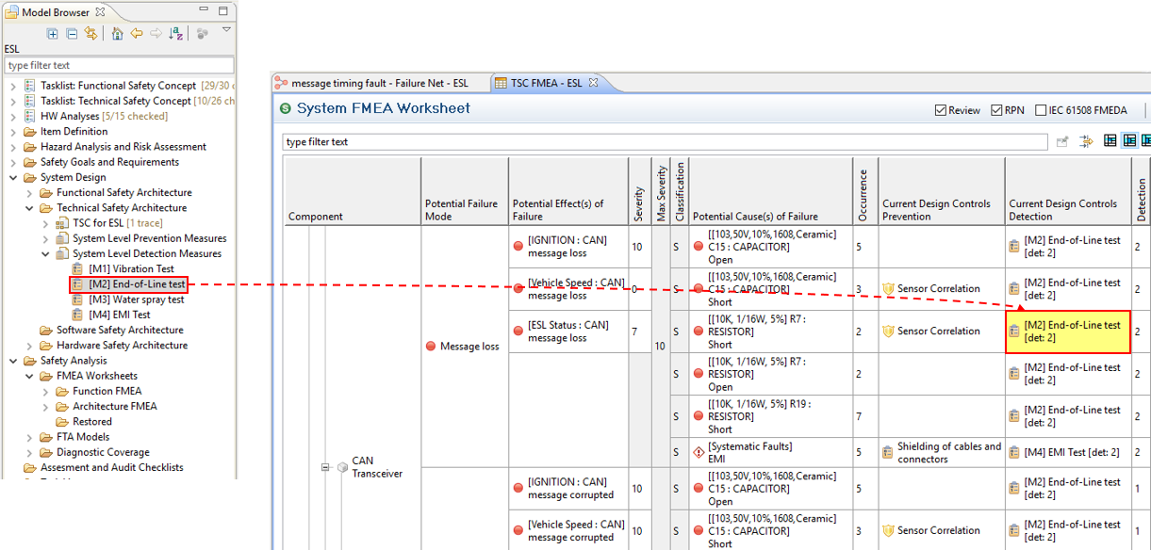The image size is (1151, 550).
Task: Click the yellow Back arrow icon
Action: [137, 34]
